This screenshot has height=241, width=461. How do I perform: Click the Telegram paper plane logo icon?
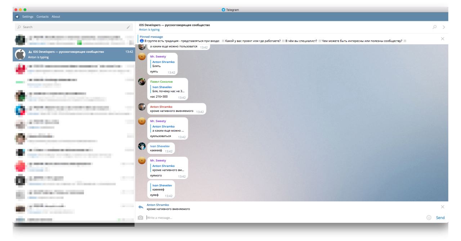click(17, 17)
